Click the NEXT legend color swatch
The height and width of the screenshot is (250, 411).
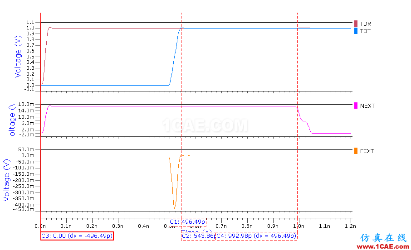(356, 106)
